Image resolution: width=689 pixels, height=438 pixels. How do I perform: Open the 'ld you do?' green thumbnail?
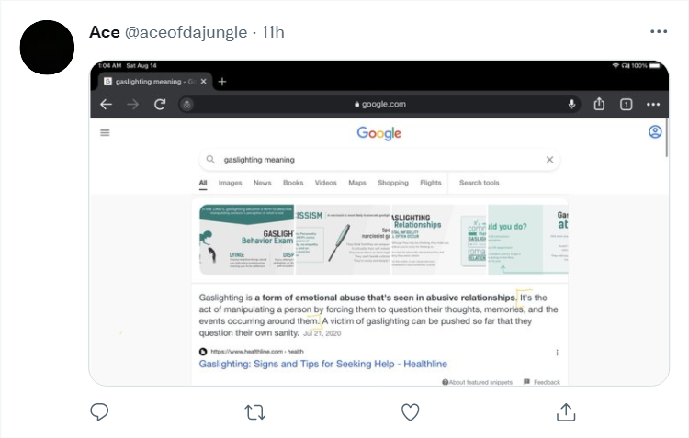[527, 240]
